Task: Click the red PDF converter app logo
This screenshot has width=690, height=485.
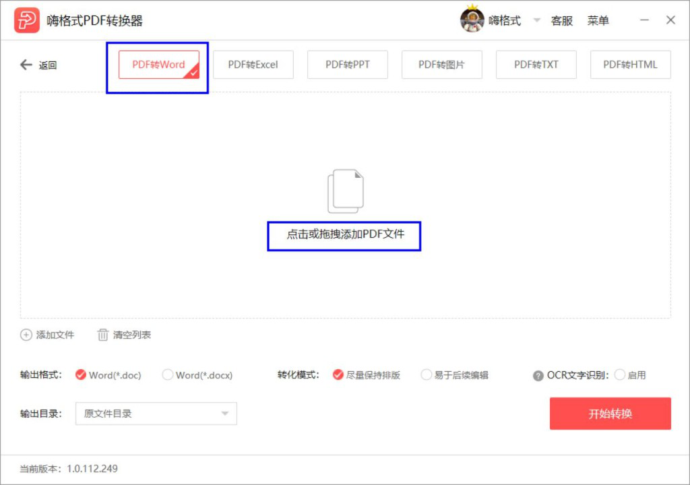Action: tap(27, 20)
